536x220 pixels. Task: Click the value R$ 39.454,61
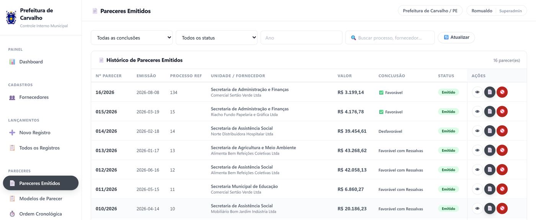point(352,131)
